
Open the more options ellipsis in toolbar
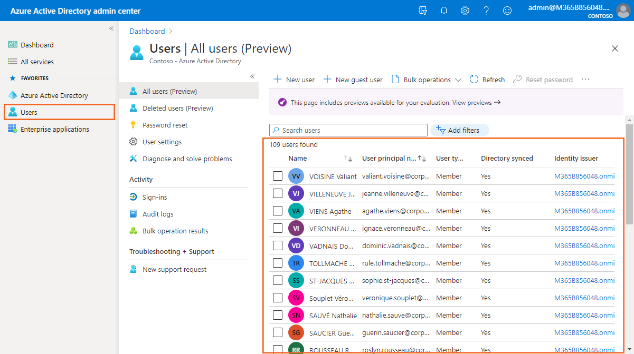tap(585, 80)
